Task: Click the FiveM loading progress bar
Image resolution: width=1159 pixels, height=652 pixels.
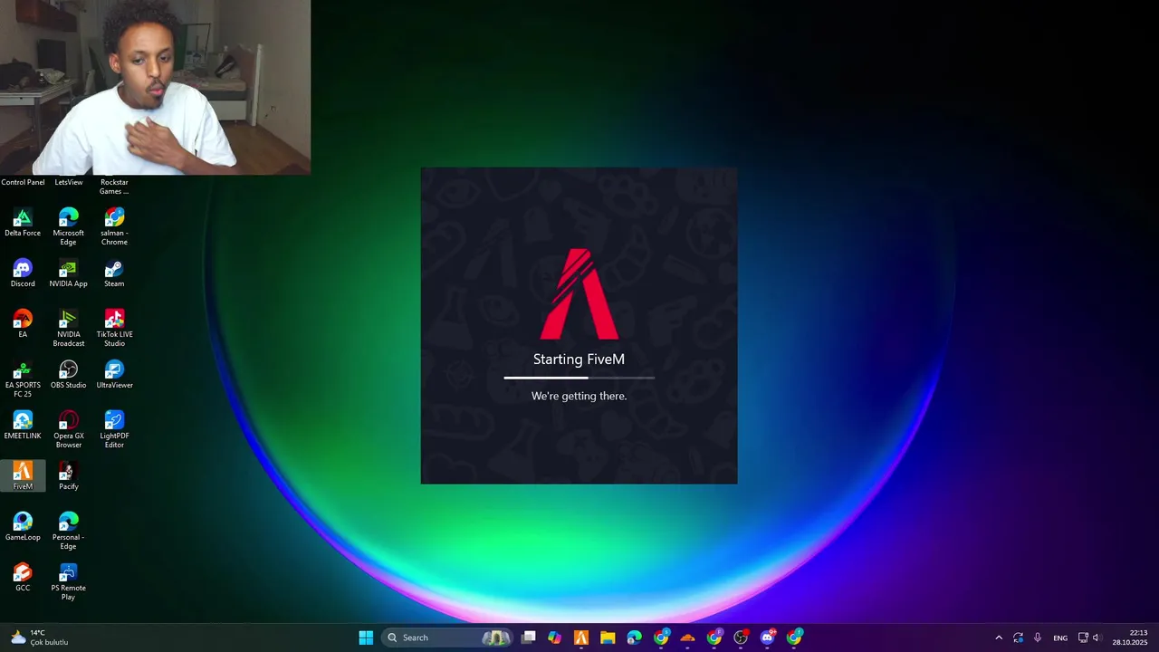Action: [x=579, y=378]
